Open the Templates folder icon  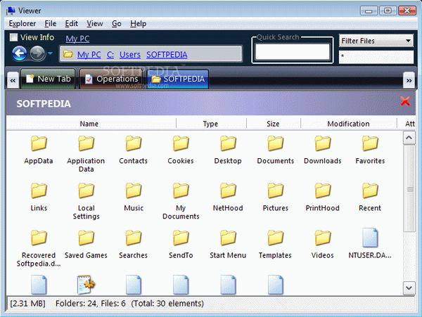(275, 238)
